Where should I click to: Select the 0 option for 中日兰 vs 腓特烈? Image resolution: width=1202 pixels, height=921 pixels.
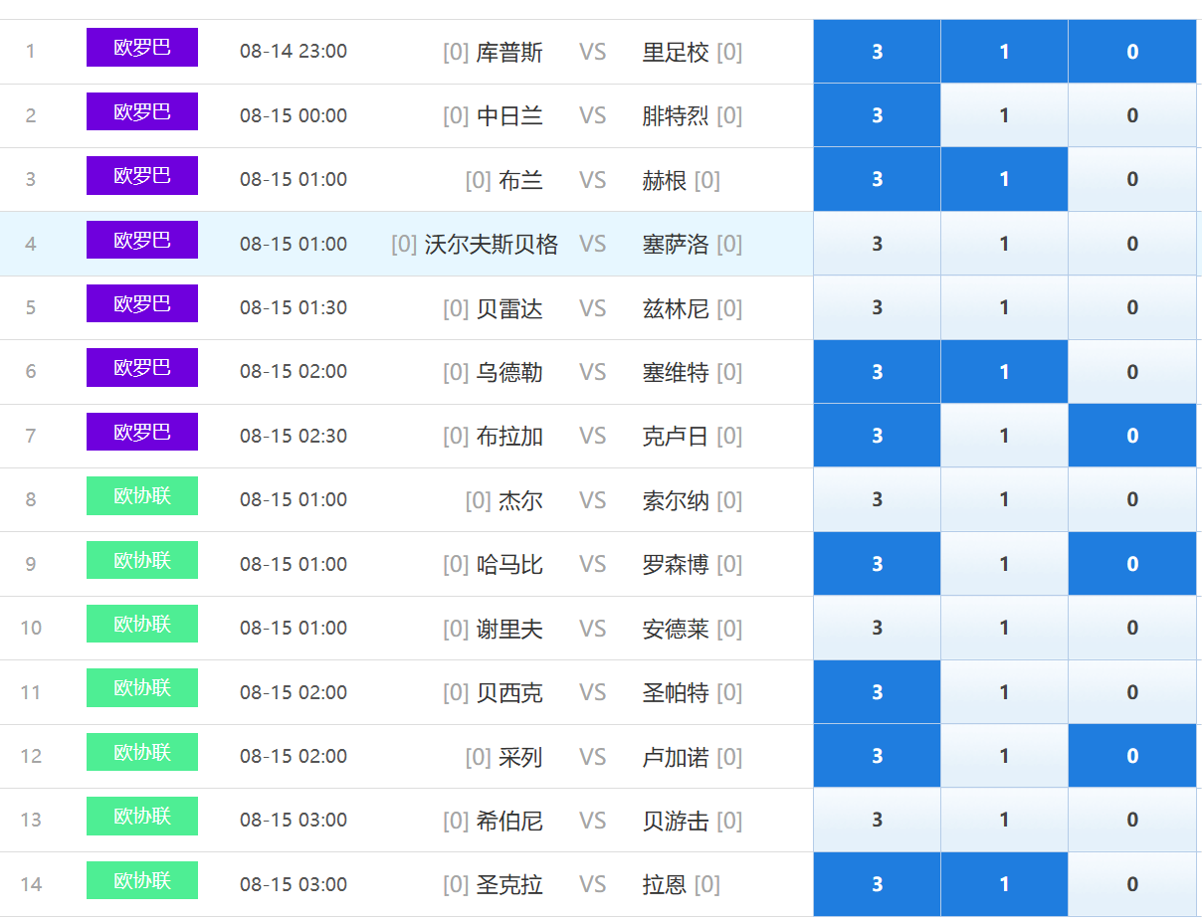point(1132,115)
